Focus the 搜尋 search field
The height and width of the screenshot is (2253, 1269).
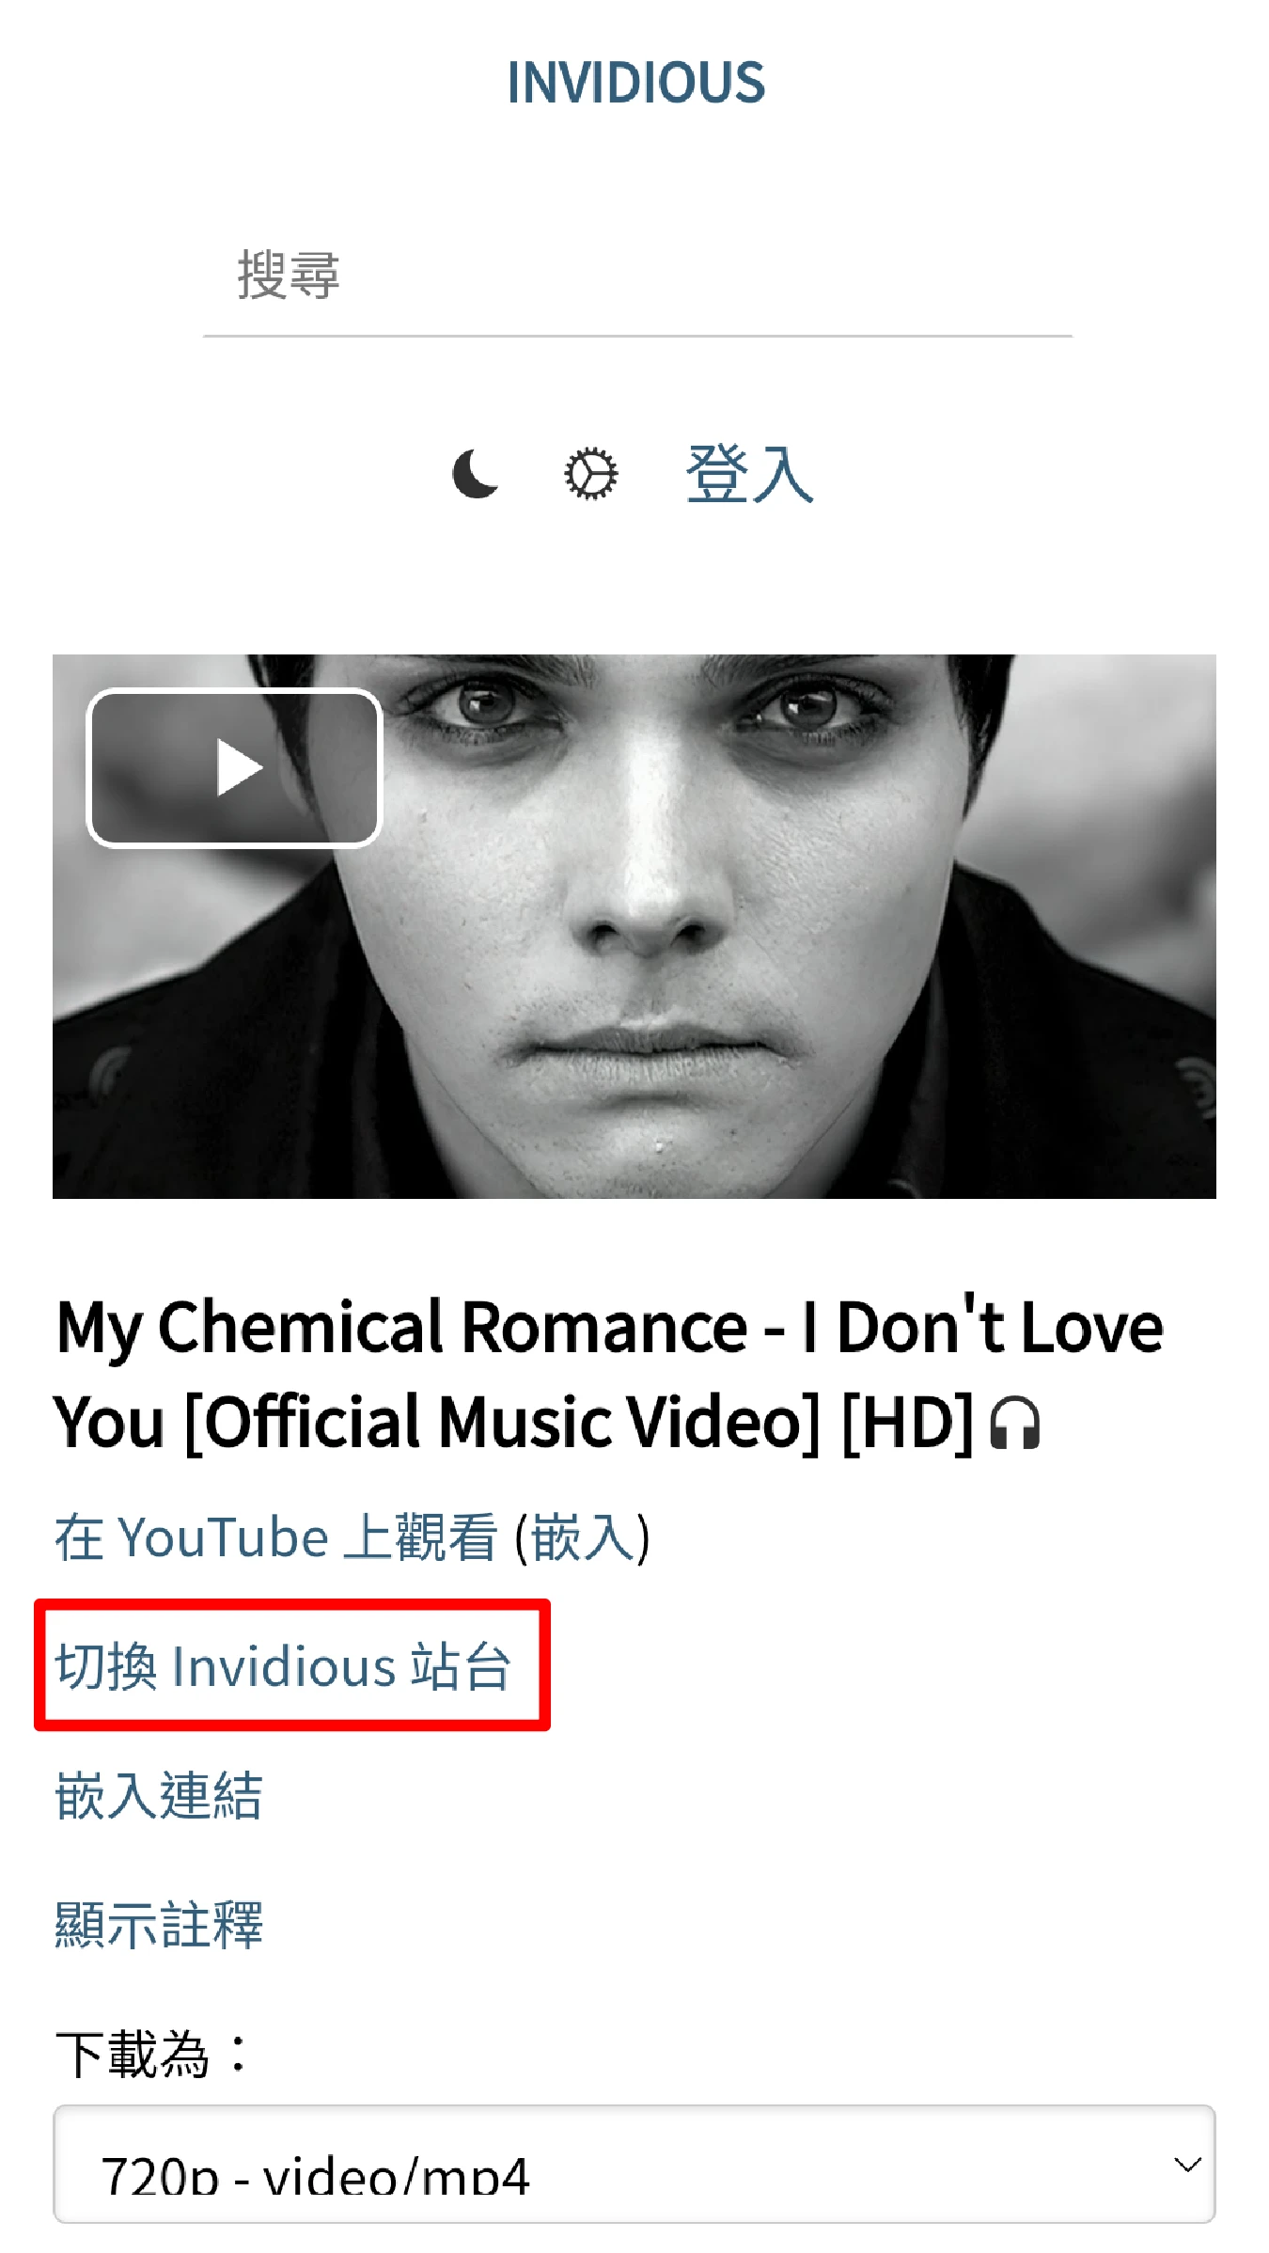click(x=637, y=276)
